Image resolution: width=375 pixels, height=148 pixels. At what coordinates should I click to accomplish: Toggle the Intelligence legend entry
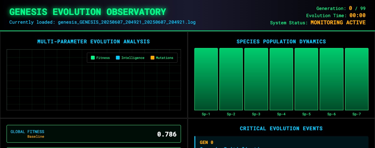pyautogui.click(x=130, y=58)
